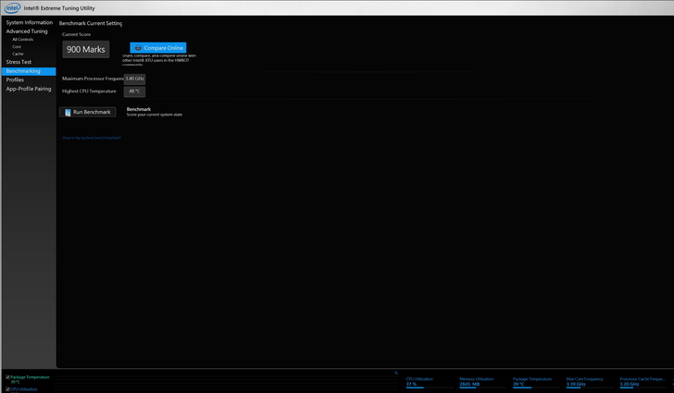Toggle the CPU Utilization graph checkbox

coord(7,389)
